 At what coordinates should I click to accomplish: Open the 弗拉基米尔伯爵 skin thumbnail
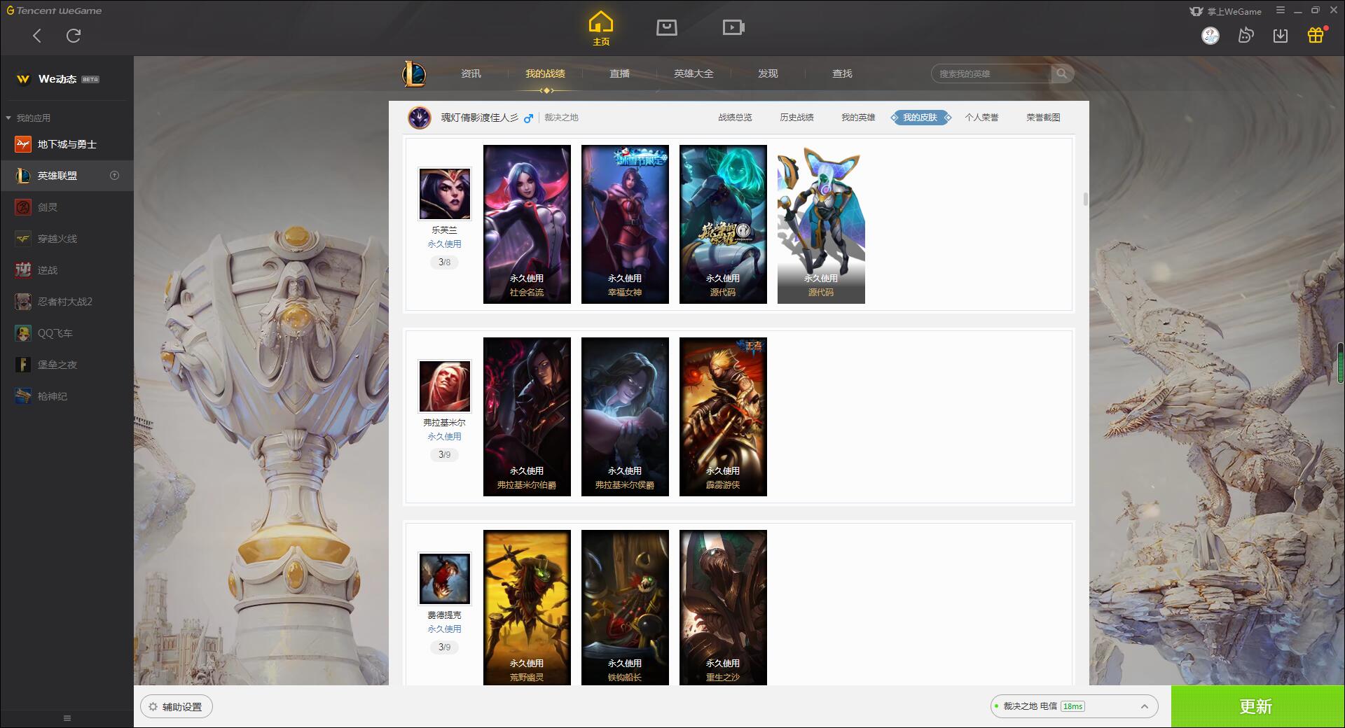coord(527,416)
